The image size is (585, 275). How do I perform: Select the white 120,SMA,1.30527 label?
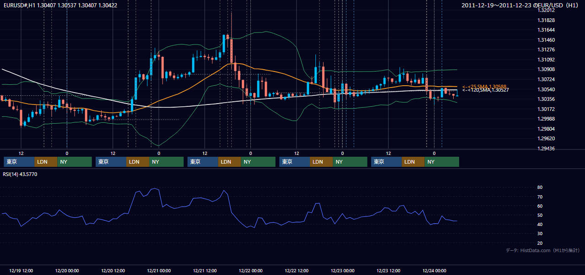click(x=485, y=90)
